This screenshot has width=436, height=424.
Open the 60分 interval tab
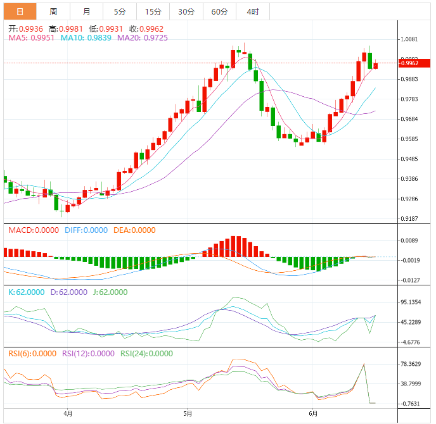tap(219, 12)
